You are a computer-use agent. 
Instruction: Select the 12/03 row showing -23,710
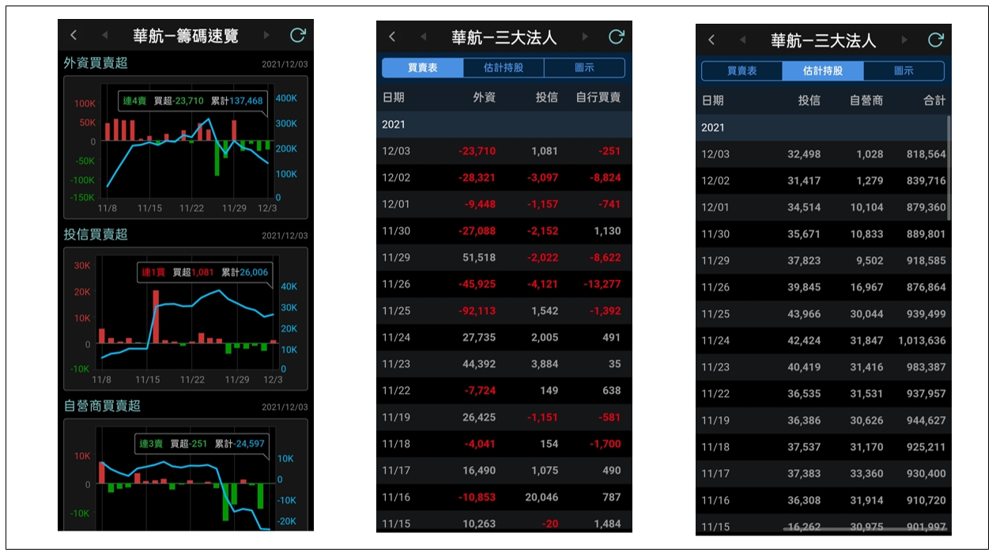[504, 151]
